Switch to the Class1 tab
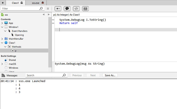Screen dimensions: 177x109 click(16, 3)
